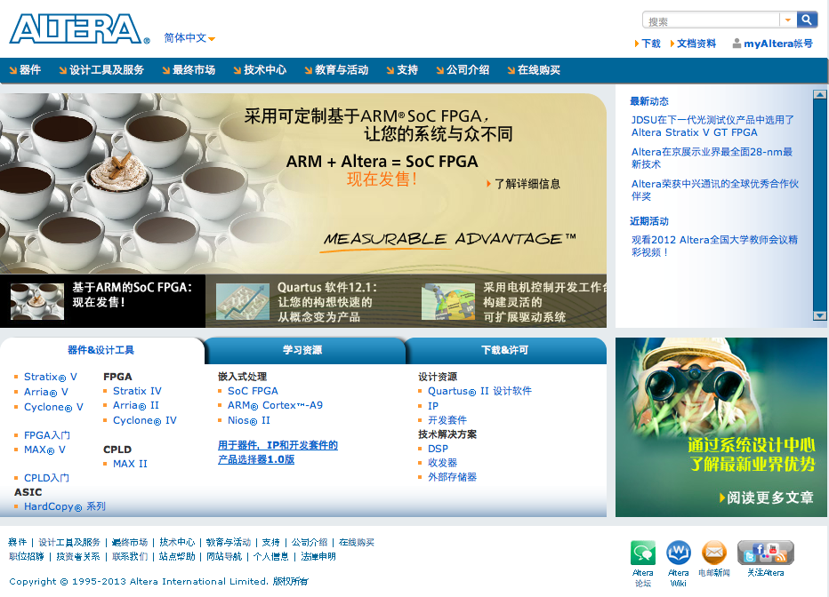Click the 职位招聘 footer link
Screen dimensions: 829x597
pyautogui.click(x=27, y=556)
